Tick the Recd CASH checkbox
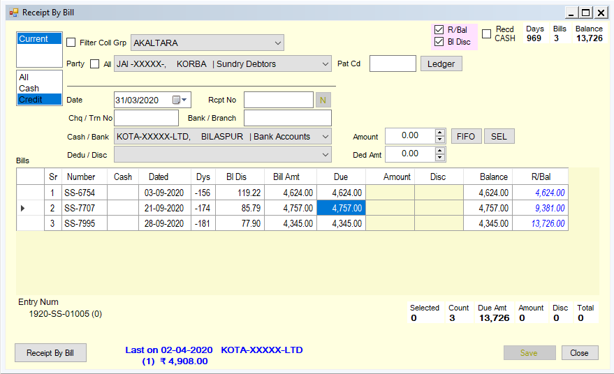Viewport: 614px width, 374px height. coord(486,33)
